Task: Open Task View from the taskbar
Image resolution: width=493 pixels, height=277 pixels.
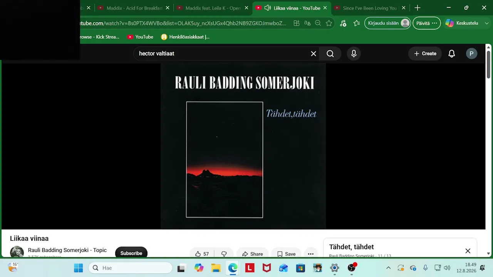Action: pos(181,268)
